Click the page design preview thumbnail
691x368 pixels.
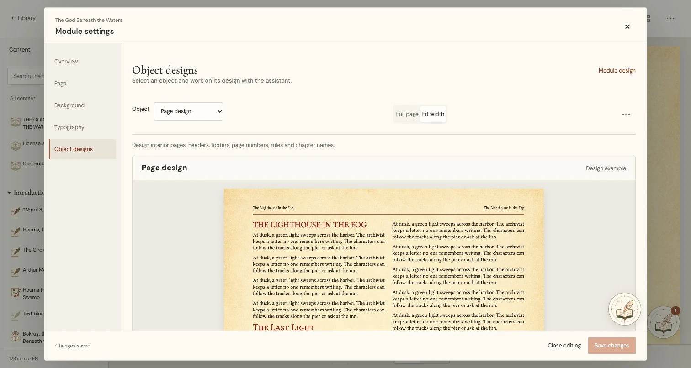point(384,259)
